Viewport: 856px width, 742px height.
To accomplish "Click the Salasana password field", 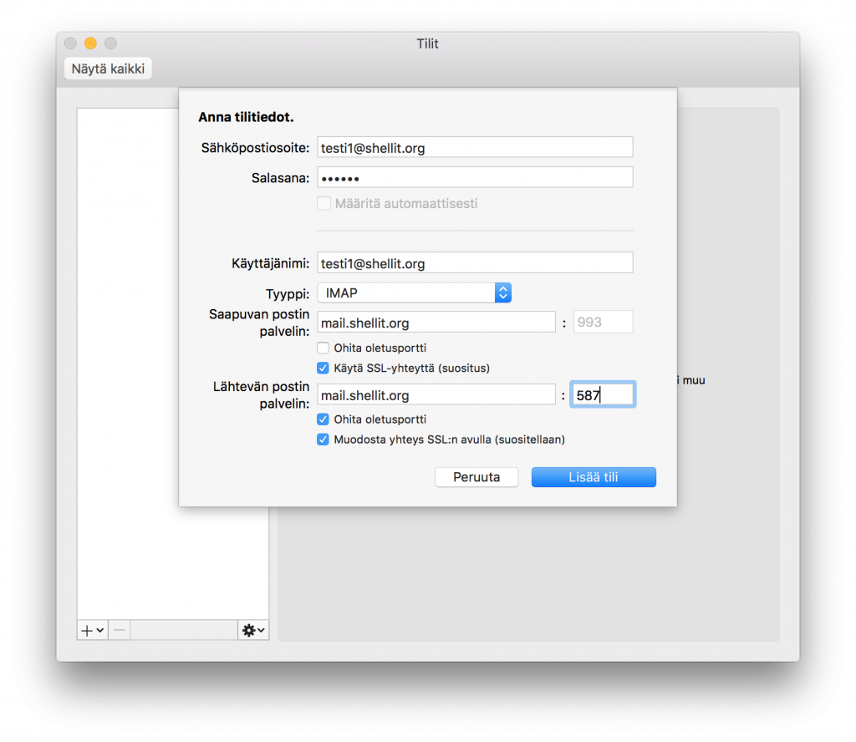I will [475, 176].
